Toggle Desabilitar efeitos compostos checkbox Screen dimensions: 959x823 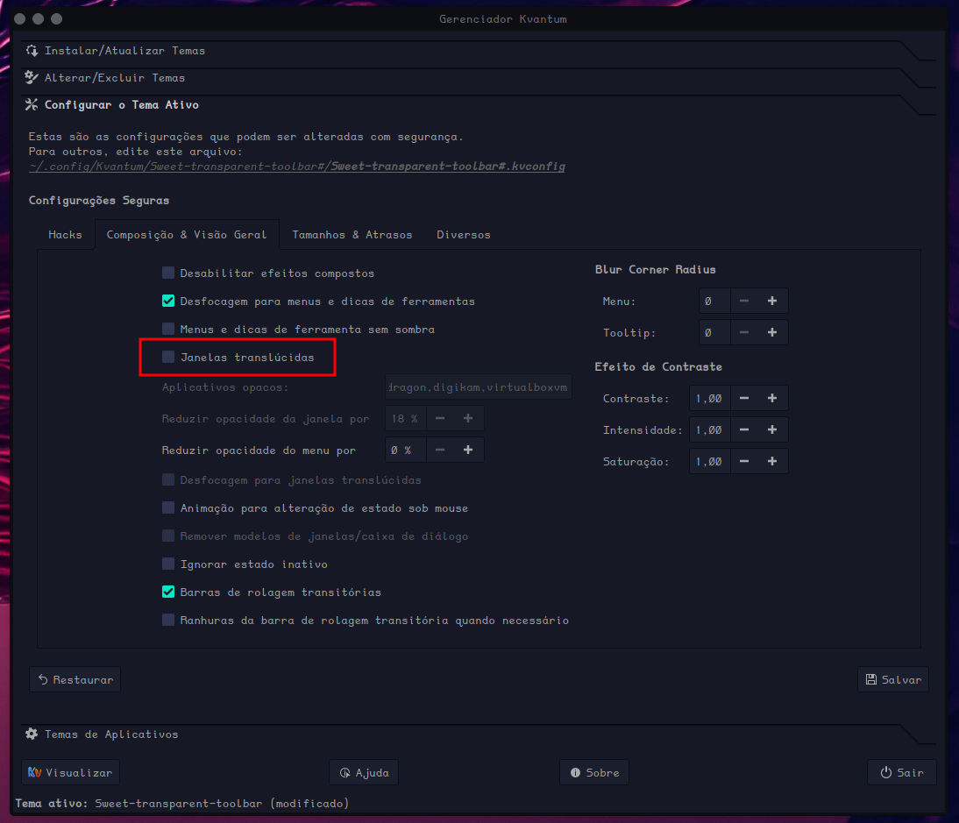(x=168, y=273)
